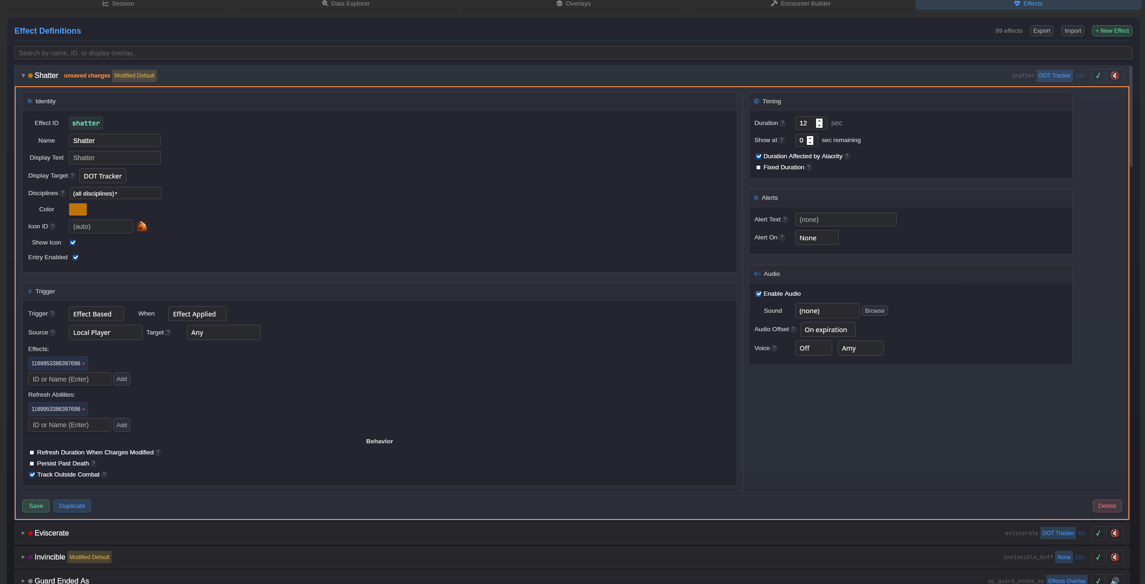Expand the Eviscerate effect entry
This screenshot has height=584, width=1145.
coord(23,533)
